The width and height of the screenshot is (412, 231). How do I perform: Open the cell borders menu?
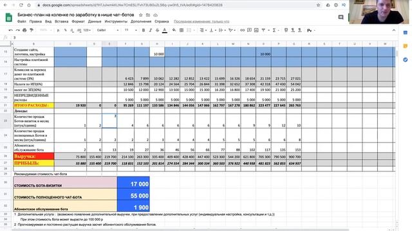182,30
